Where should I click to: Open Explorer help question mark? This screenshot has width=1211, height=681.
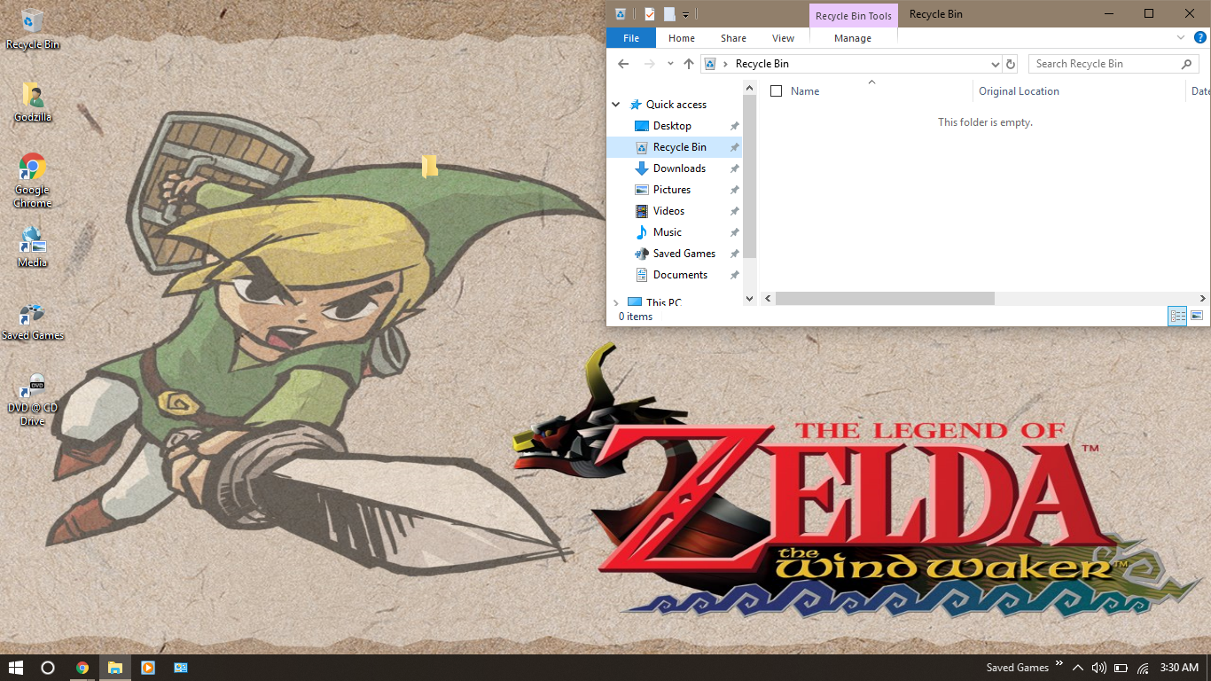tap(1200, 37)
